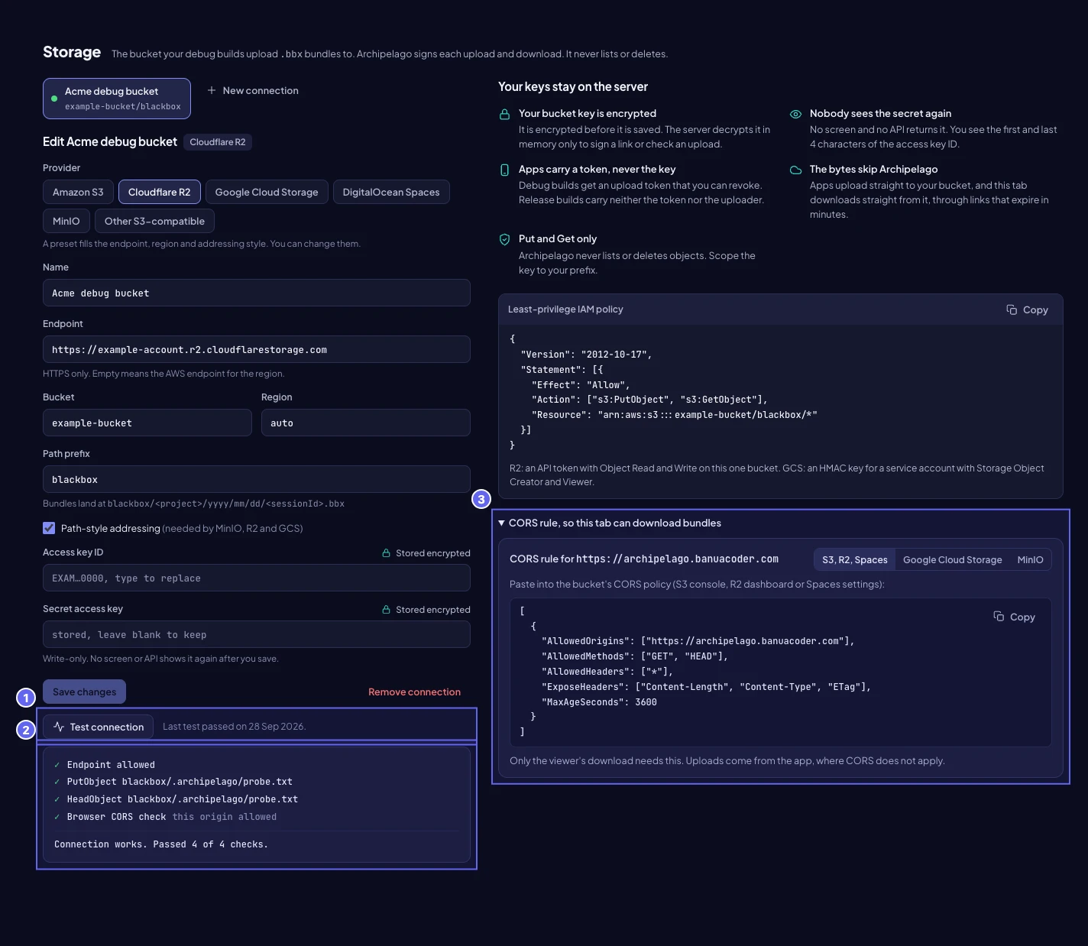The height and width of the screenshot is (946, 1088).
Task: Collapse the CORS rule section
Action: (610, 523)
